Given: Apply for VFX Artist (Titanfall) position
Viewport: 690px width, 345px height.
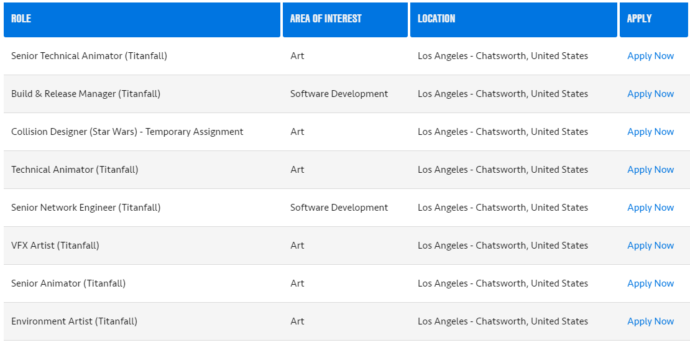Looking at the screenshot, I should tap(650, 246).
